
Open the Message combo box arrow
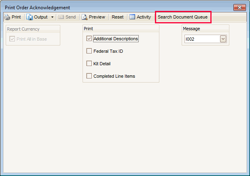[223, 39]
